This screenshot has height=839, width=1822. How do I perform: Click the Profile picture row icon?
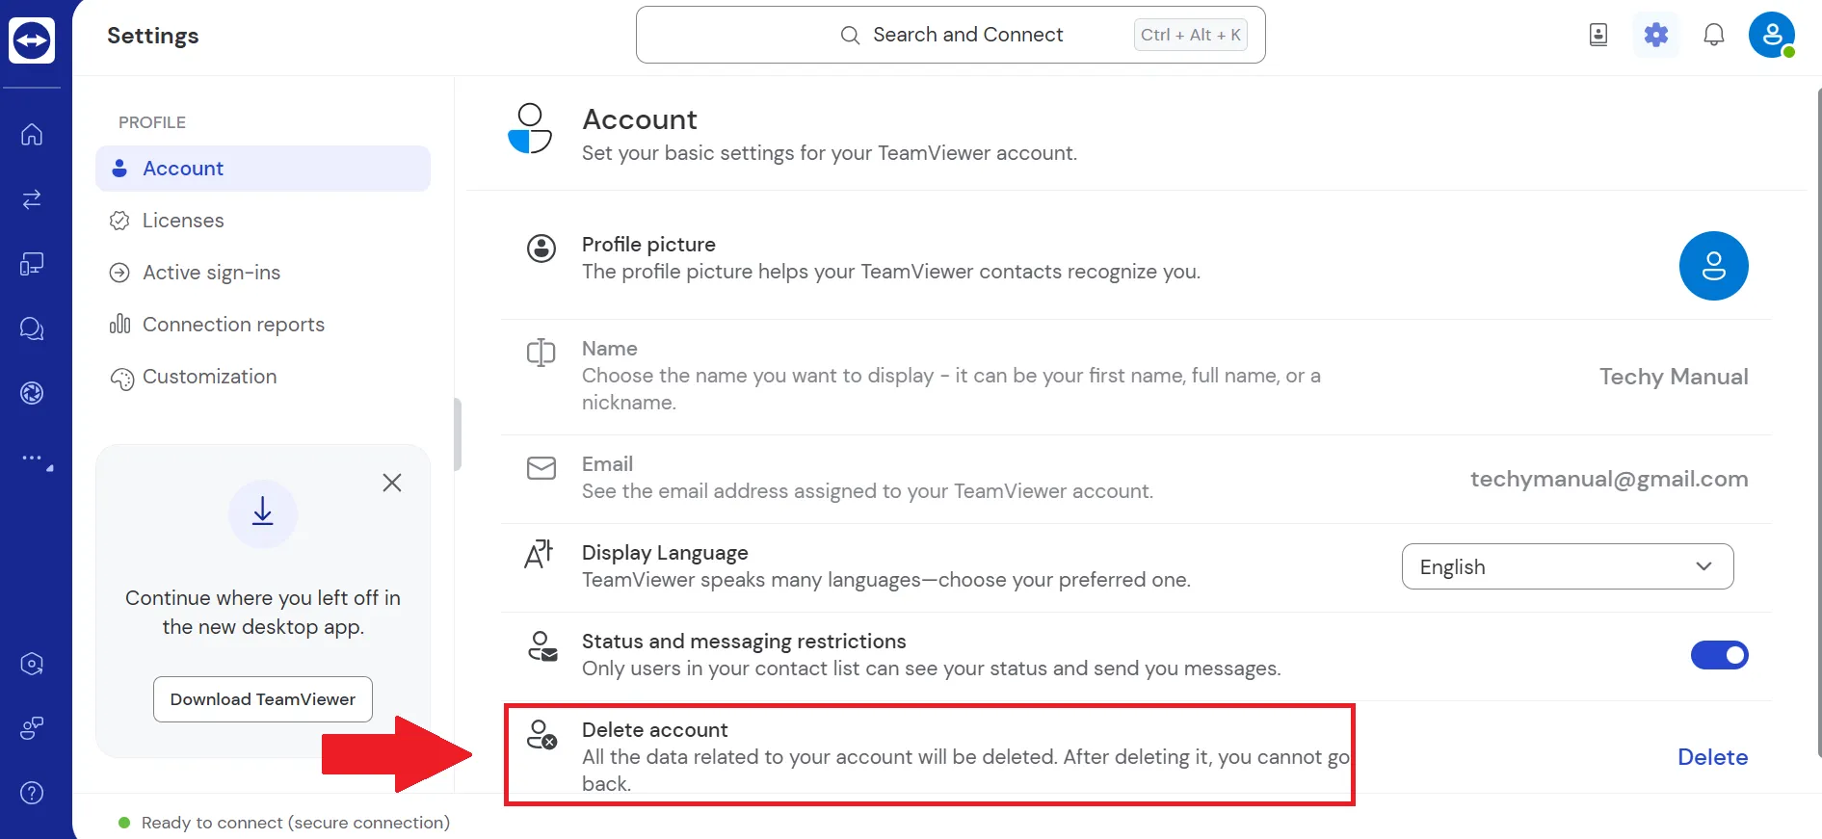tap(541, 249)
